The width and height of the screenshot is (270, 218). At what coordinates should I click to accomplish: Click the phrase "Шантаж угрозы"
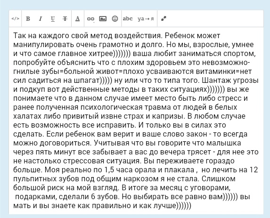230,81
